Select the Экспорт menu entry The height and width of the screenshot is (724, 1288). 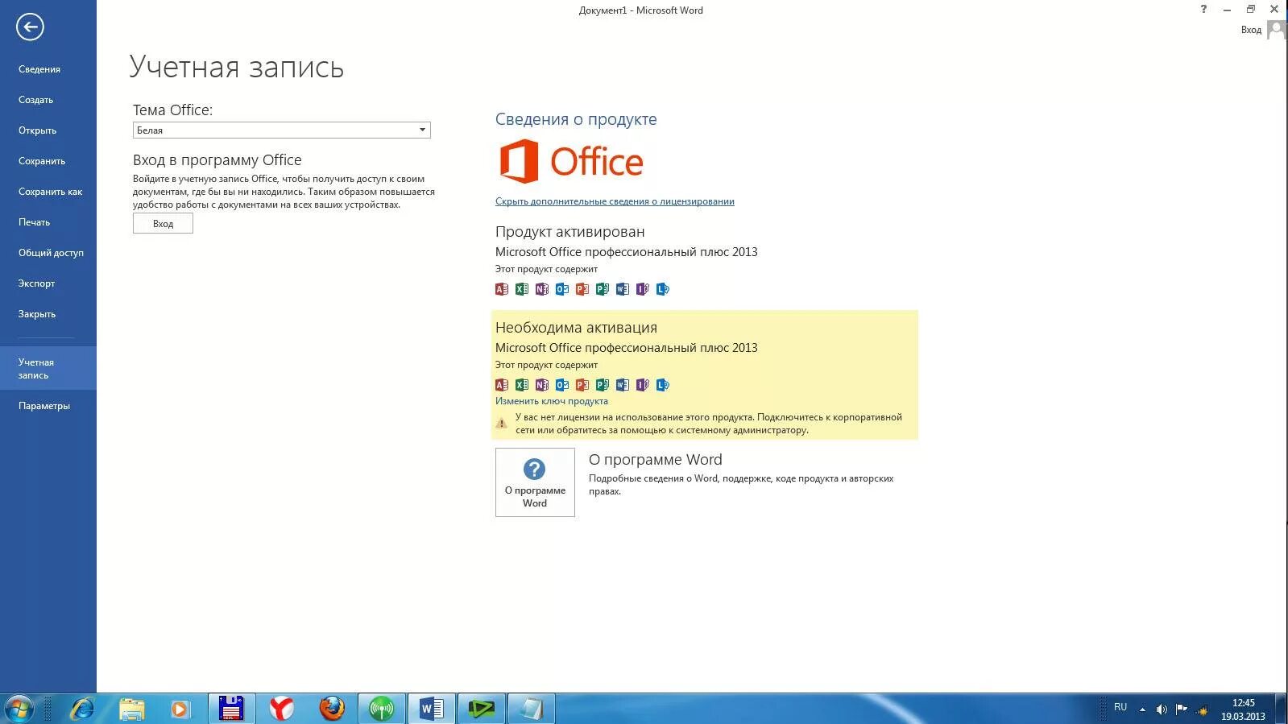pyautogui.click(x=36, y=283)
